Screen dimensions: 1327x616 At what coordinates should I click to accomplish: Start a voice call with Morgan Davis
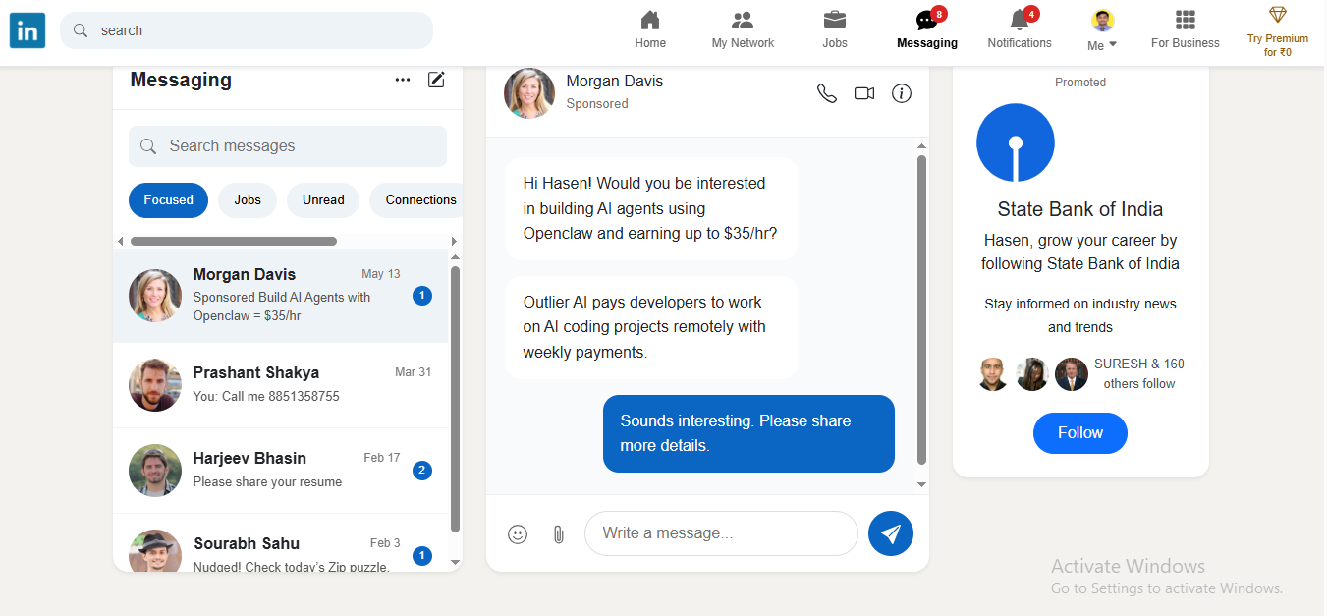tap(827, 93)
